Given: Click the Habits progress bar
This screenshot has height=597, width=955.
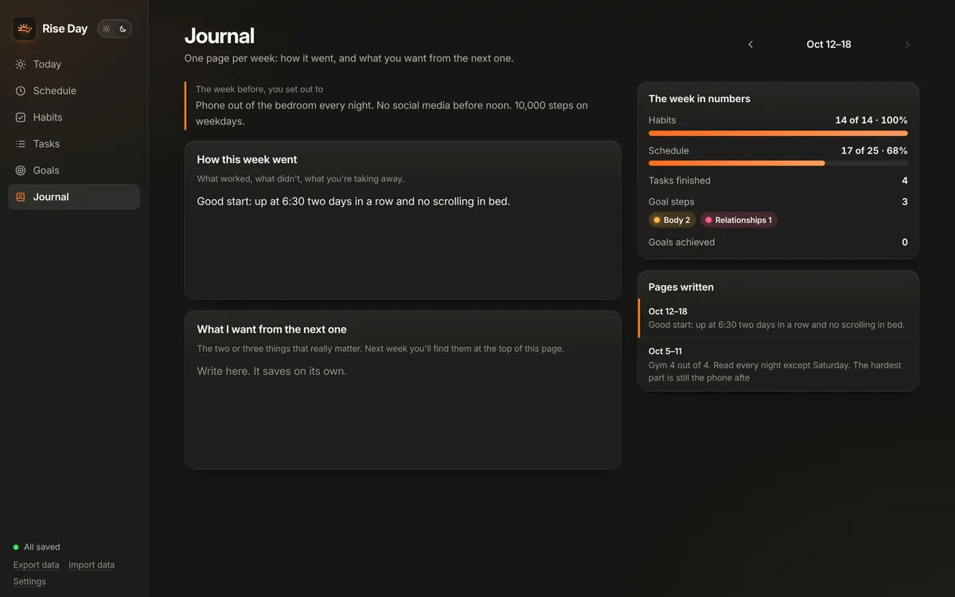Looking at the screenshot, I should pos(778,134).
